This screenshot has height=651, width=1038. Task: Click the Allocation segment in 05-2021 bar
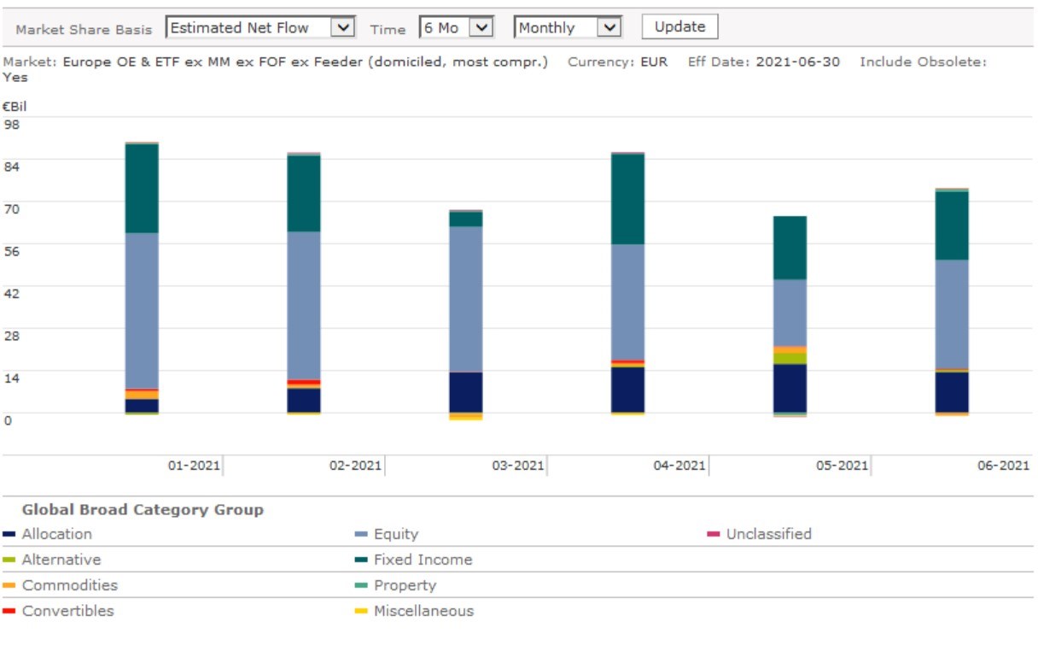point(790,388)
